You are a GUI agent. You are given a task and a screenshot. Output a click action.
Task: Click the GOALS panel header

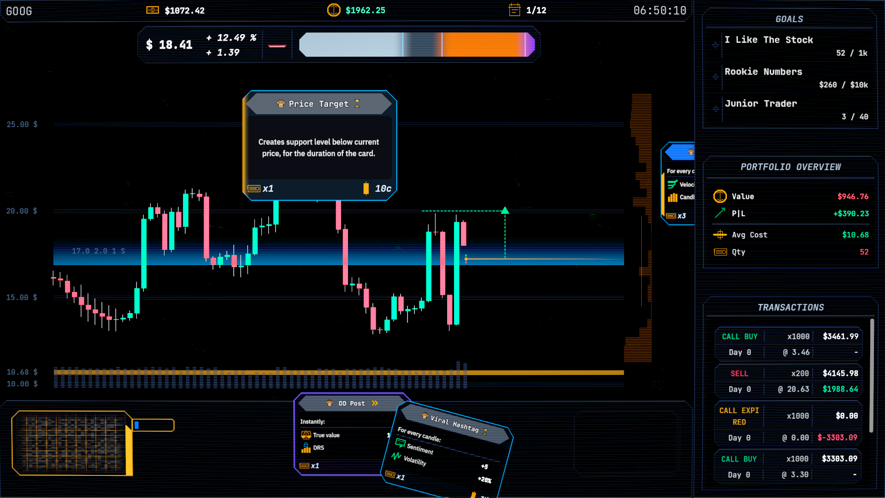tap(789, 19)
